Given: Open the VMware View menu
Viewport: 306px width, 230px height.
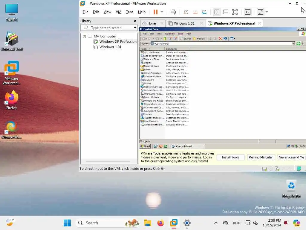Looking at the screenshot, I should (x=107, y=12).
